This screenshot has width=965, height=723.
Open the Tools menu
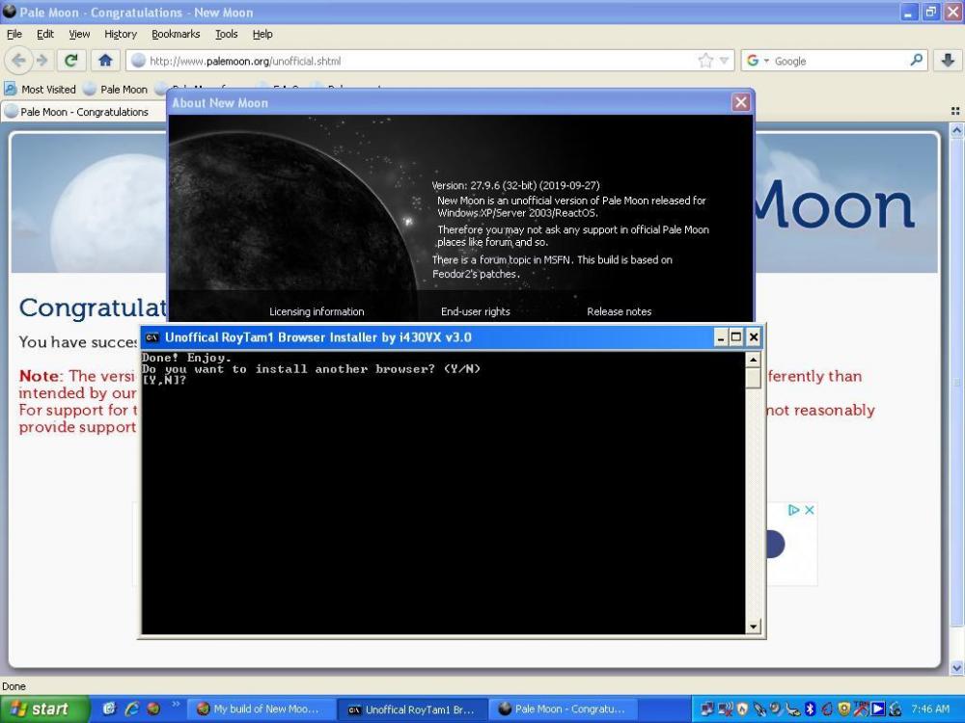pos(226,34)
